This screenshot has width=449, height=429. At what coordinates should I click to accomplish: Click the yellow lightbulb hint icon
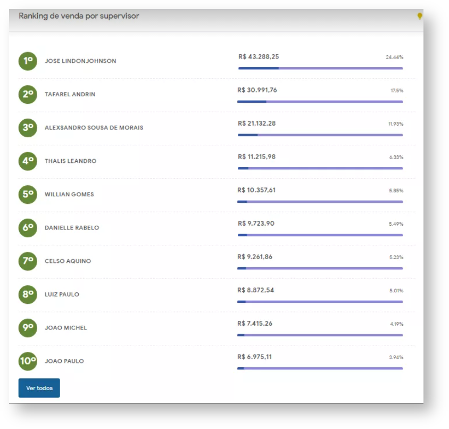420,16
